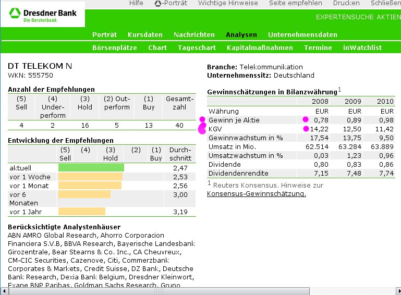
Task: Click Seite empfehlen
Action: (x=295, y=3)
